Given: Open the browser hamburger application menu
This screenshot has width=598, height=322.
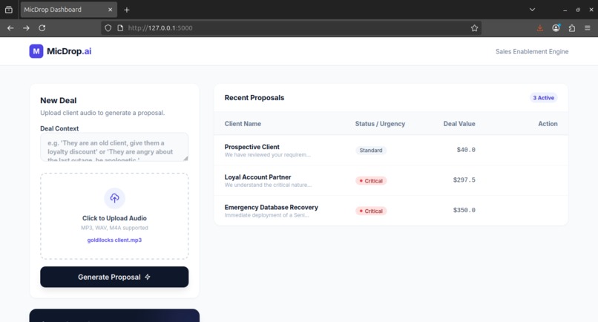Looking at the screenshot, I should click(588, 28).
